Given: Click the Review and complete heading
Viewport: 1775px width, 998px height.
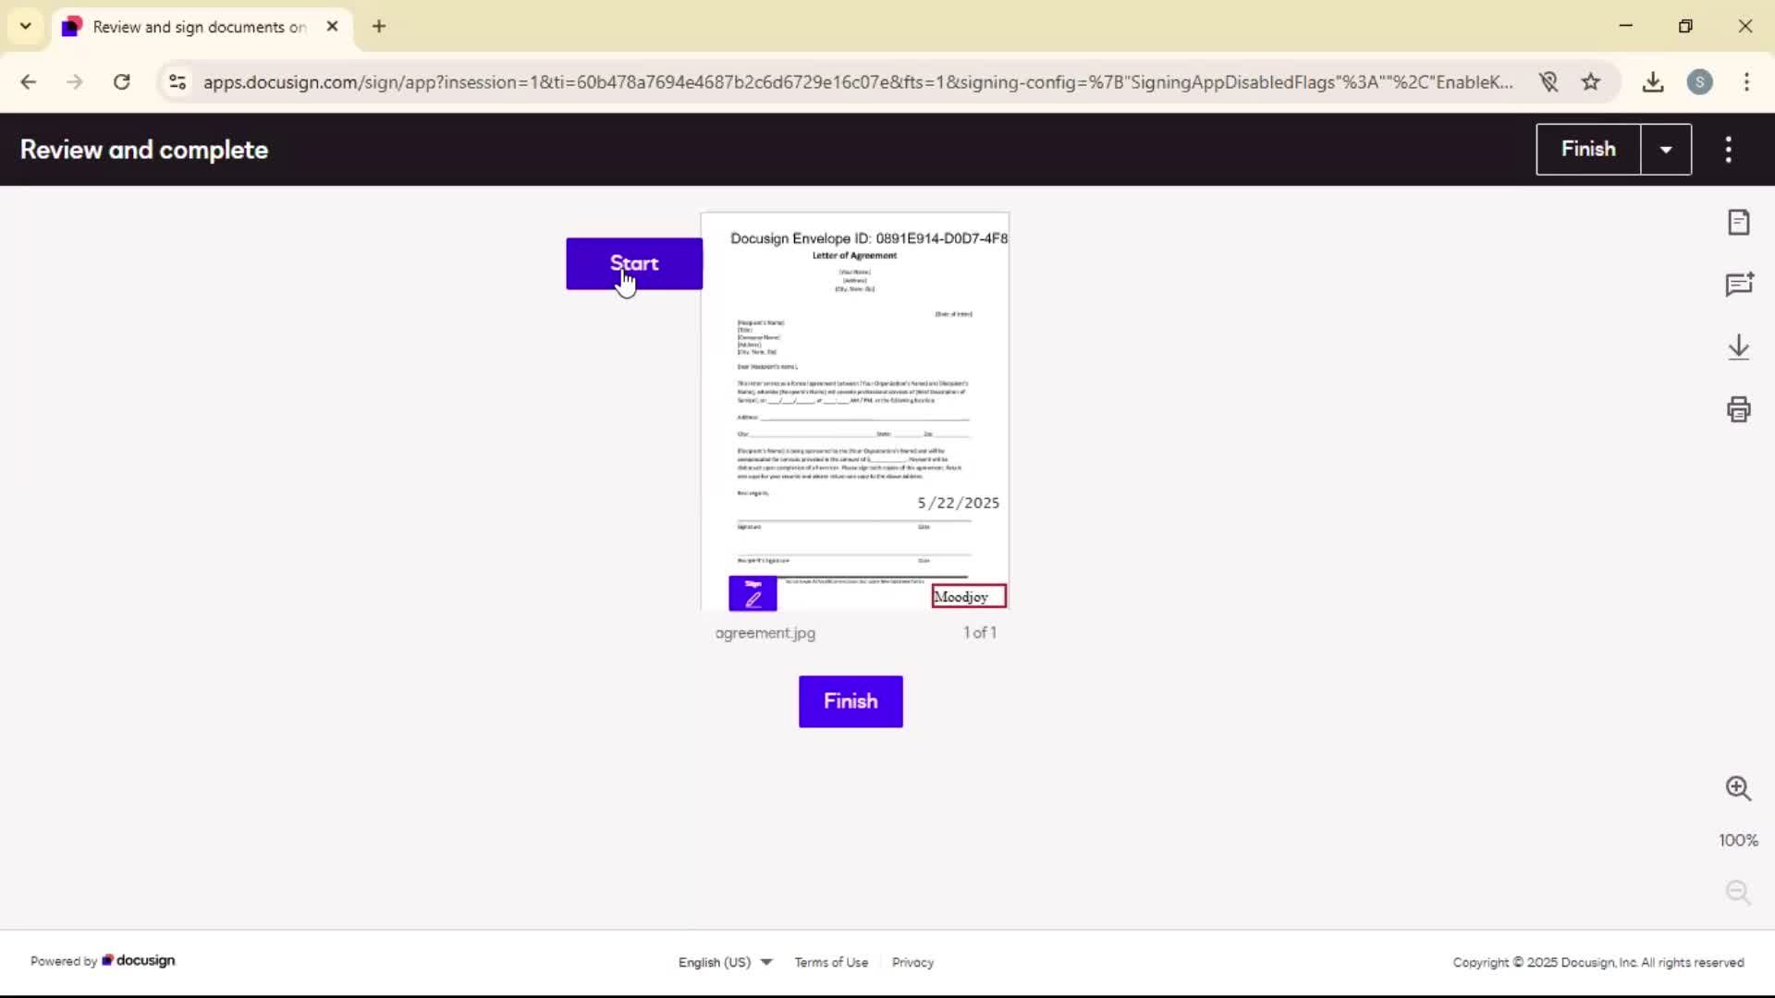Looking at the screenshot, I should click(x=144, y=150).
